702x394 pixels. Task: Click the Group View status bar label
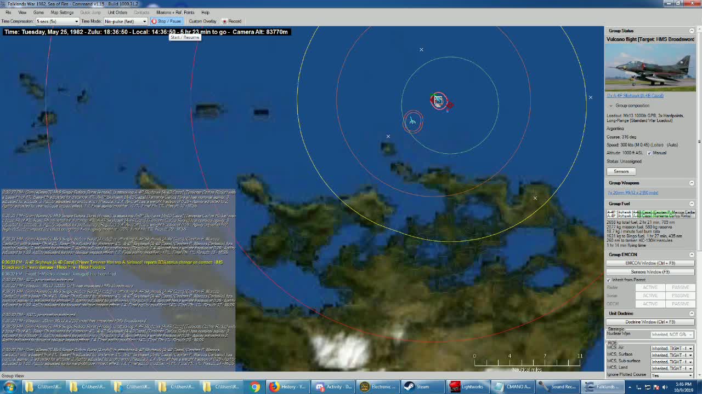(x=13, y=376)
